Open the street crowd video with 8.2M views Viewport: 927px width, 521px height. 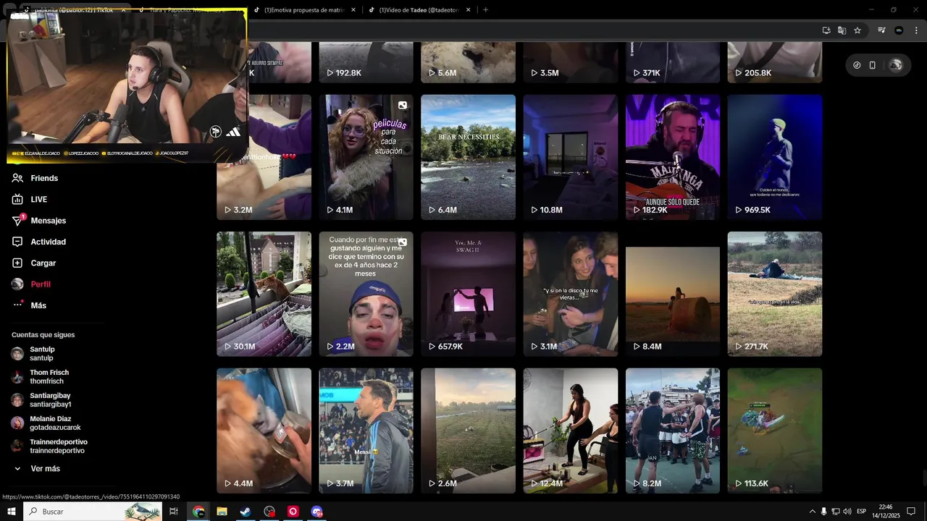(x=673, y=431)
